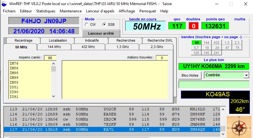This screenshot has width=253, height=138.
Task: Click the Bloc-Notes button
Action: [190, 75]
